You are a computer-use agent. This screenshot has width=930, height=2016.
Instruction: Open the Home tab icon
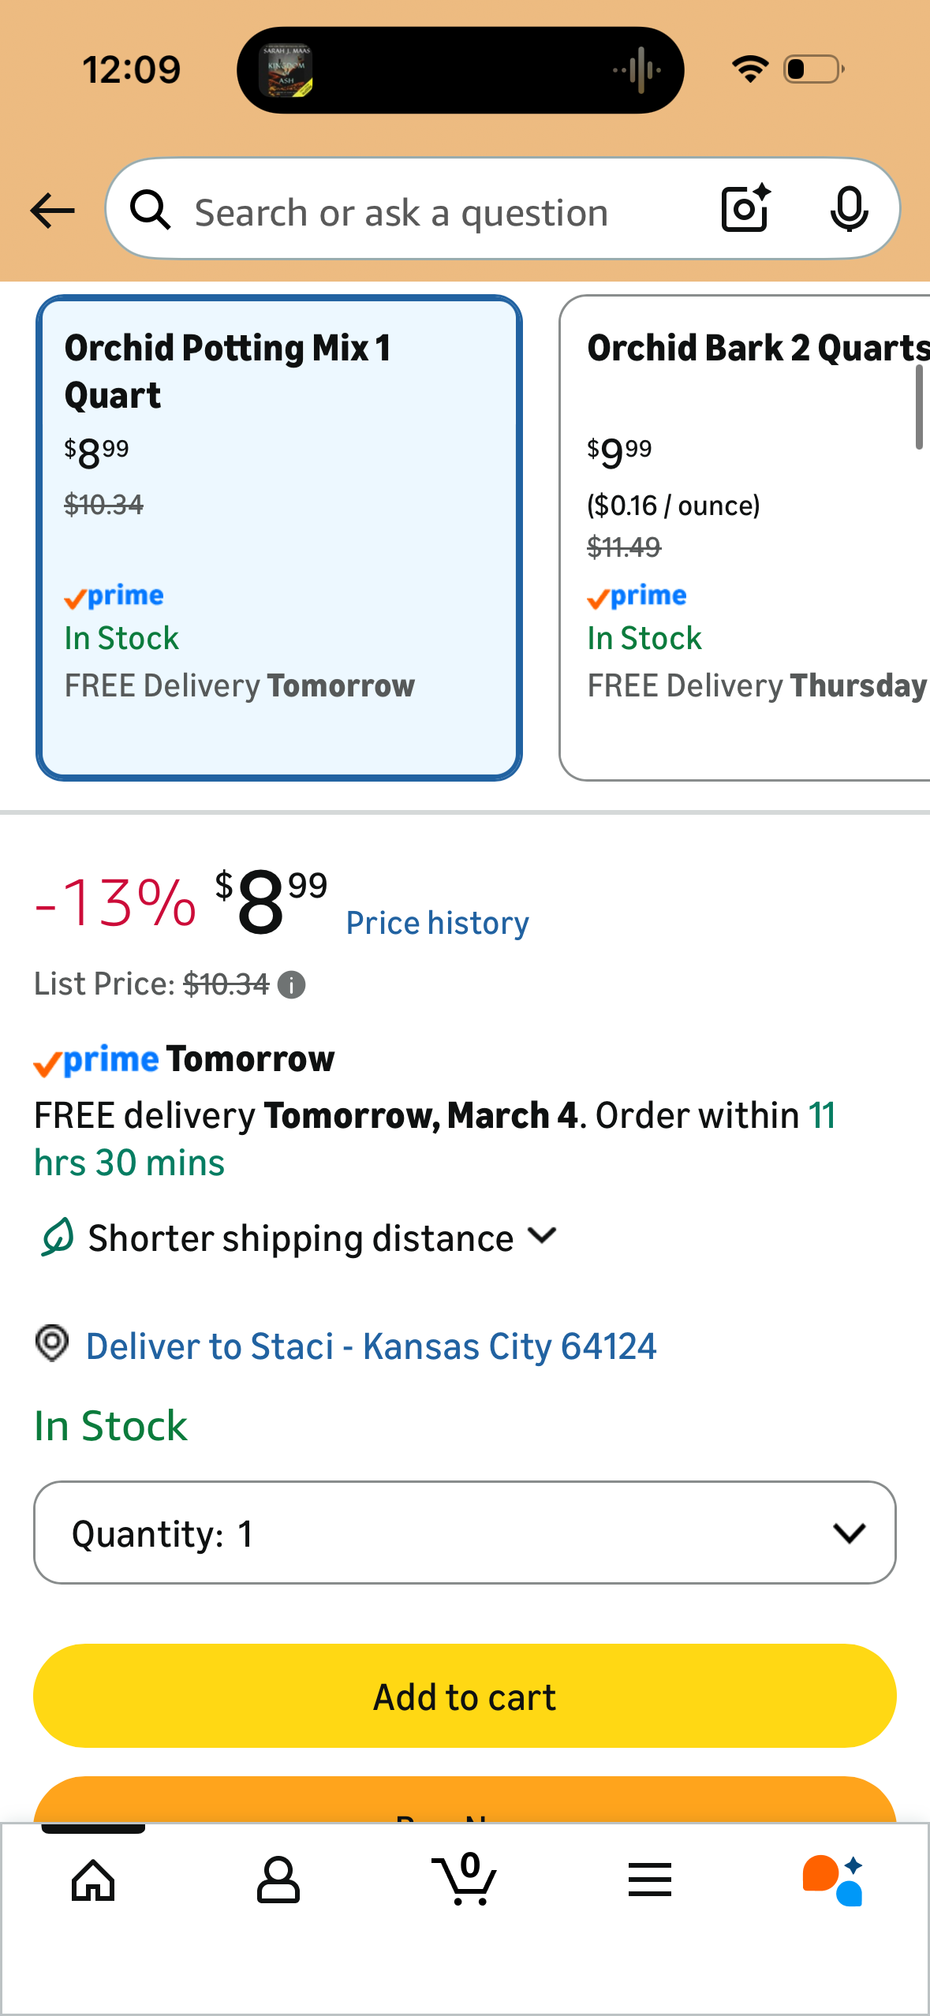pyautogui.click(x=93, y=1880)
